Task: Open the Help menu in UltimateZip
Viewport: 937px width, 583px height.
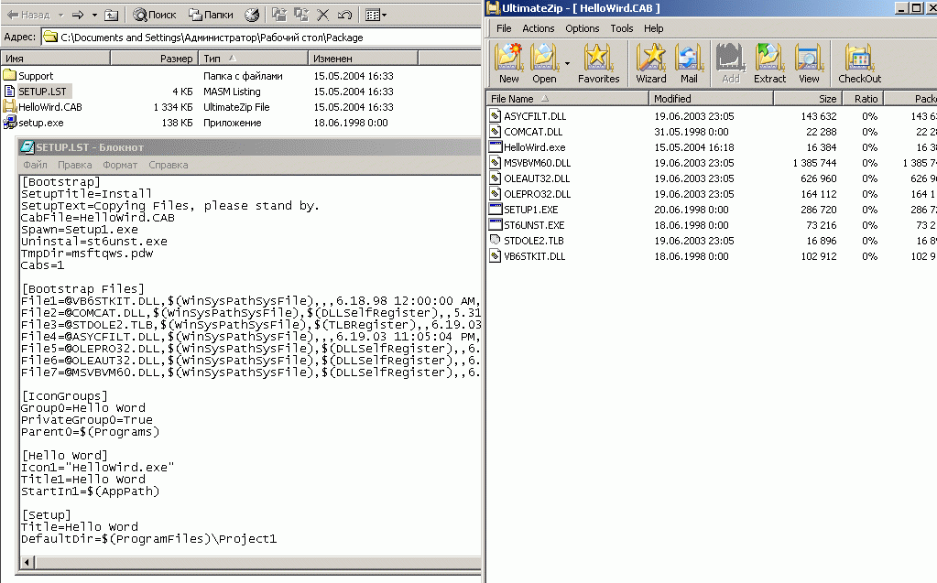Action: tap(653, 28)
